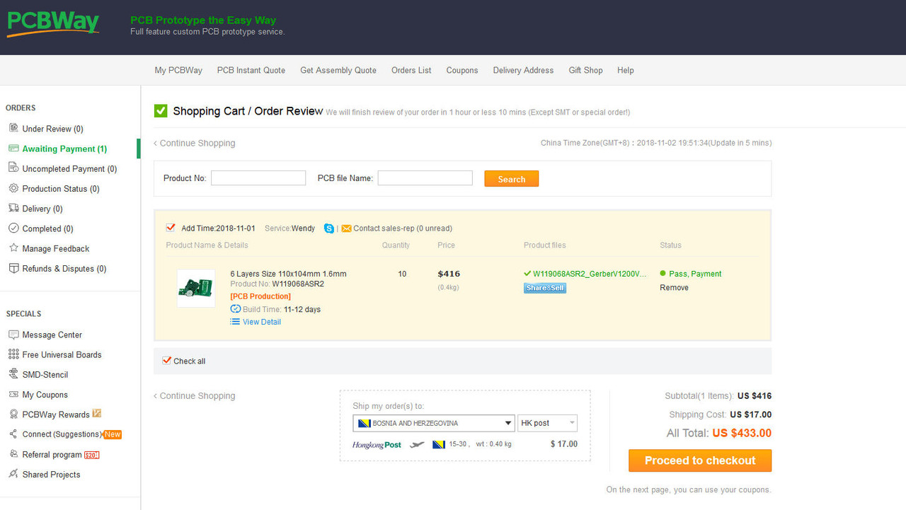Open My PCBWay menu
906x510 pixels.
(x=178, y=70)
